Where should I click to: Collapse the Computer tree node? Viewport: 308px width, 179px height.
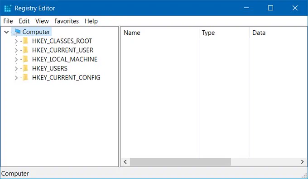pyautogui.click(x=6, y=32)
